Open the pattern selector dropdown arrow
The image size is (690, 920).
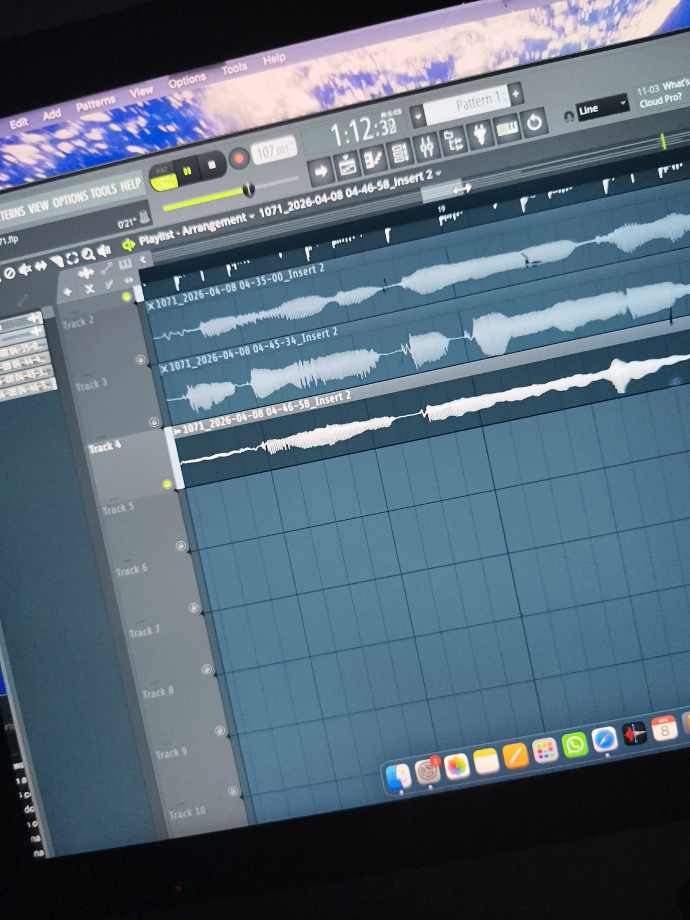(418, 116)
